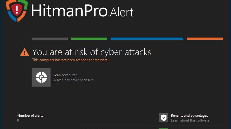Click the HitmanPro shield logo
The image size is (231, 129).
(x=17, y=11)
